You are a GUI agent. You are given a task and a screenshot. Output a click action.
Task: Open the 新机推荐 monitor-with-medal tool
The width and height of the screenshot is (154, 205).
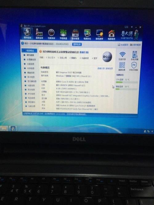pos(99,35)
